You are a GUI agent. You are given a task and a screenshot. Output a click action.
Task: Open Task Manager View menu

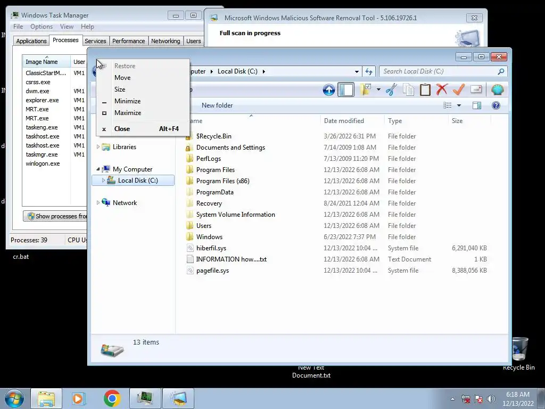(x=67, y=27)
